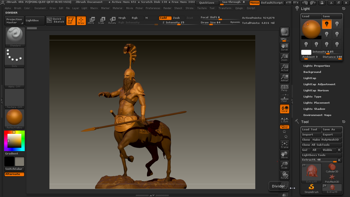Open the Dots stroke type picker
The width and height of the screenshot is (350, 197).
(14, 57)
